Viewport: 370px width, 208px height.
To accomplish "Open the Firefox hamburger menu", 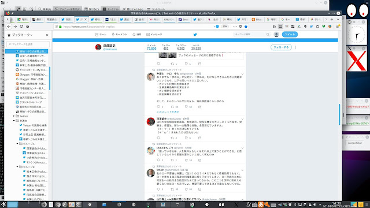I will (x=338, y=27).
